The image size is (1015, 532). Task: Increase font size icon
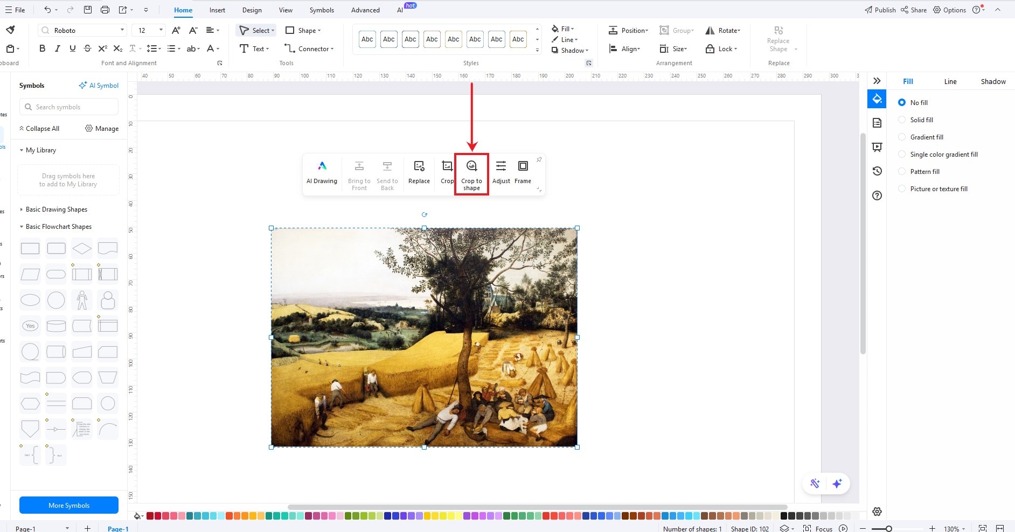[x=176, y=30]
